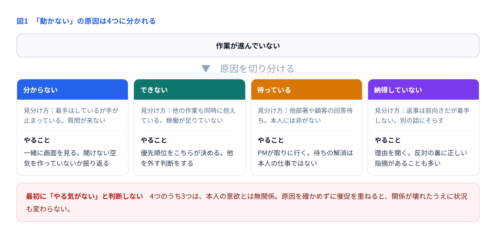Select the text 理由を聞く。反対の裏に正しい指摘

click(421, 158)
